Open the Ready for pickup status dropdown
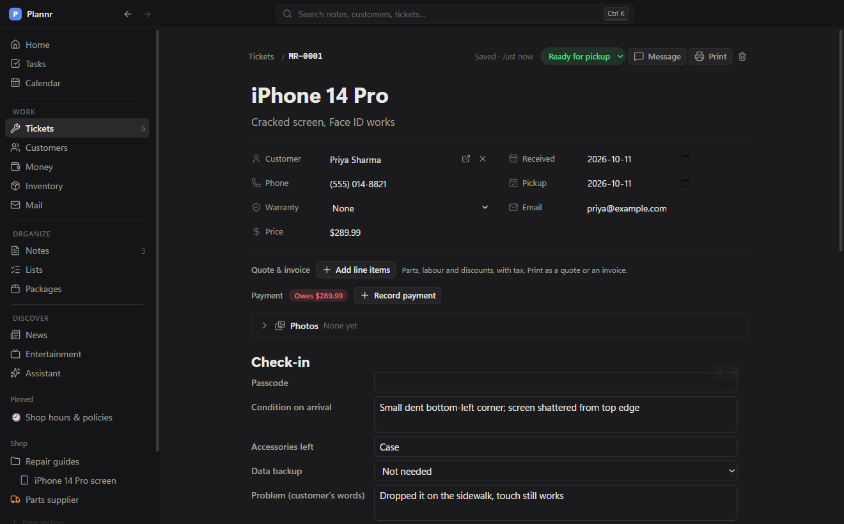 (582, 56)
